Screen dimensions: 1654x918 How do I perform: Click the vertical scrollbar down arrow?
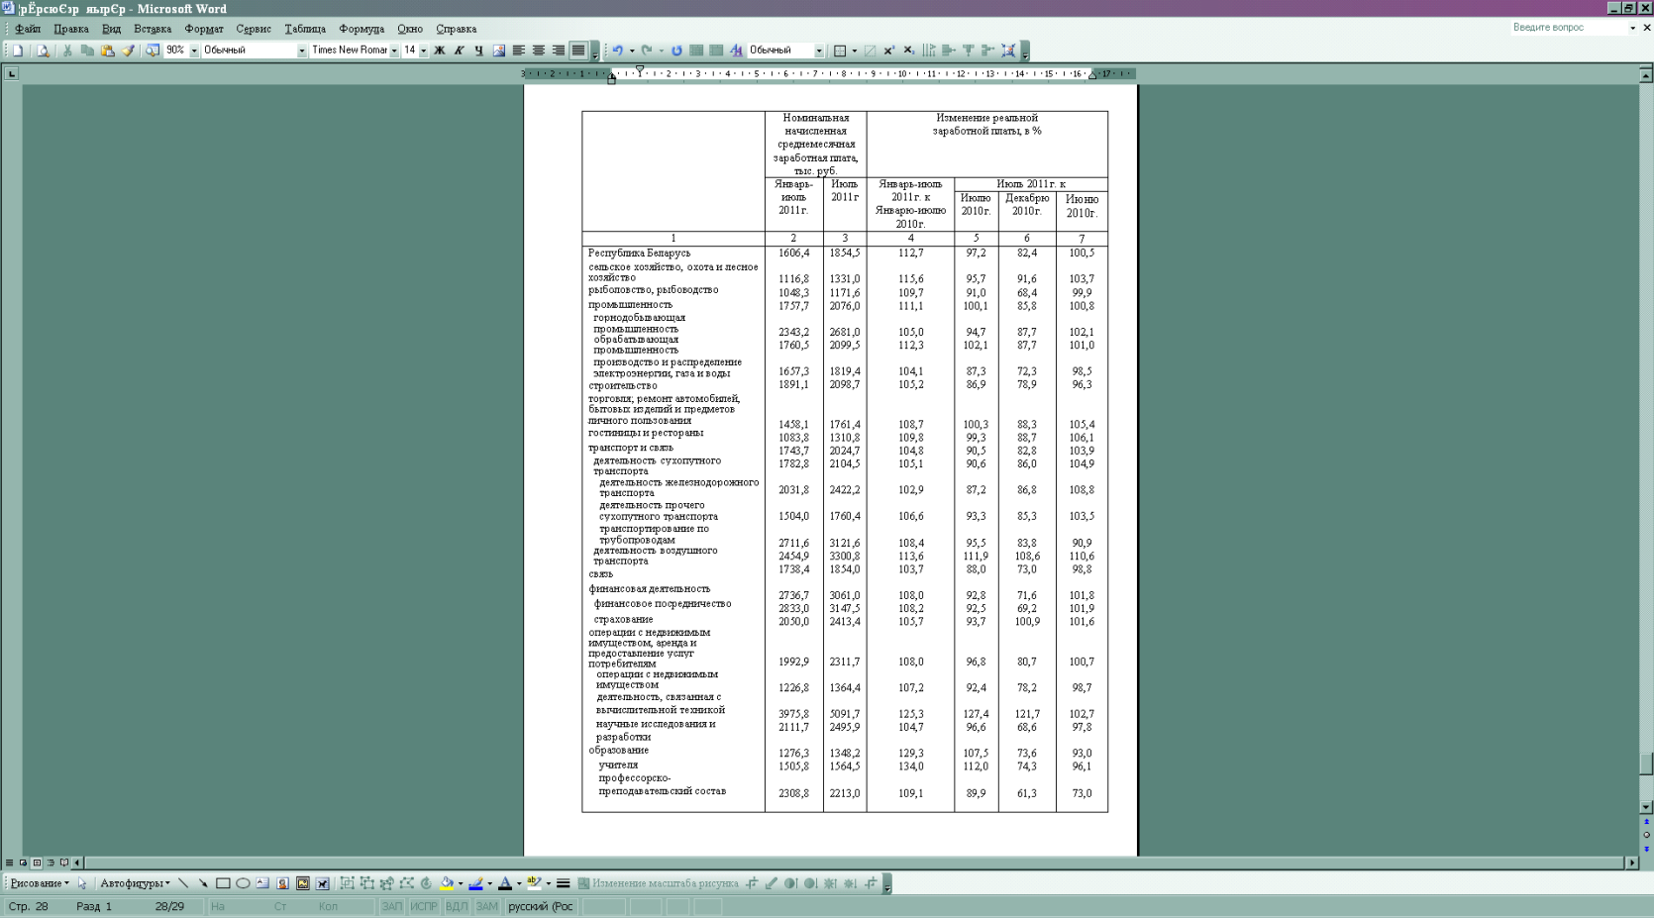pyautogui.click(x=1646, y=807)
